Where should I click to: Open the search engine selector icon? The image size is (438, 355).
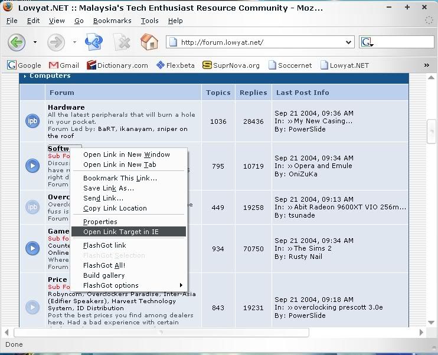[x=367, y=42]
